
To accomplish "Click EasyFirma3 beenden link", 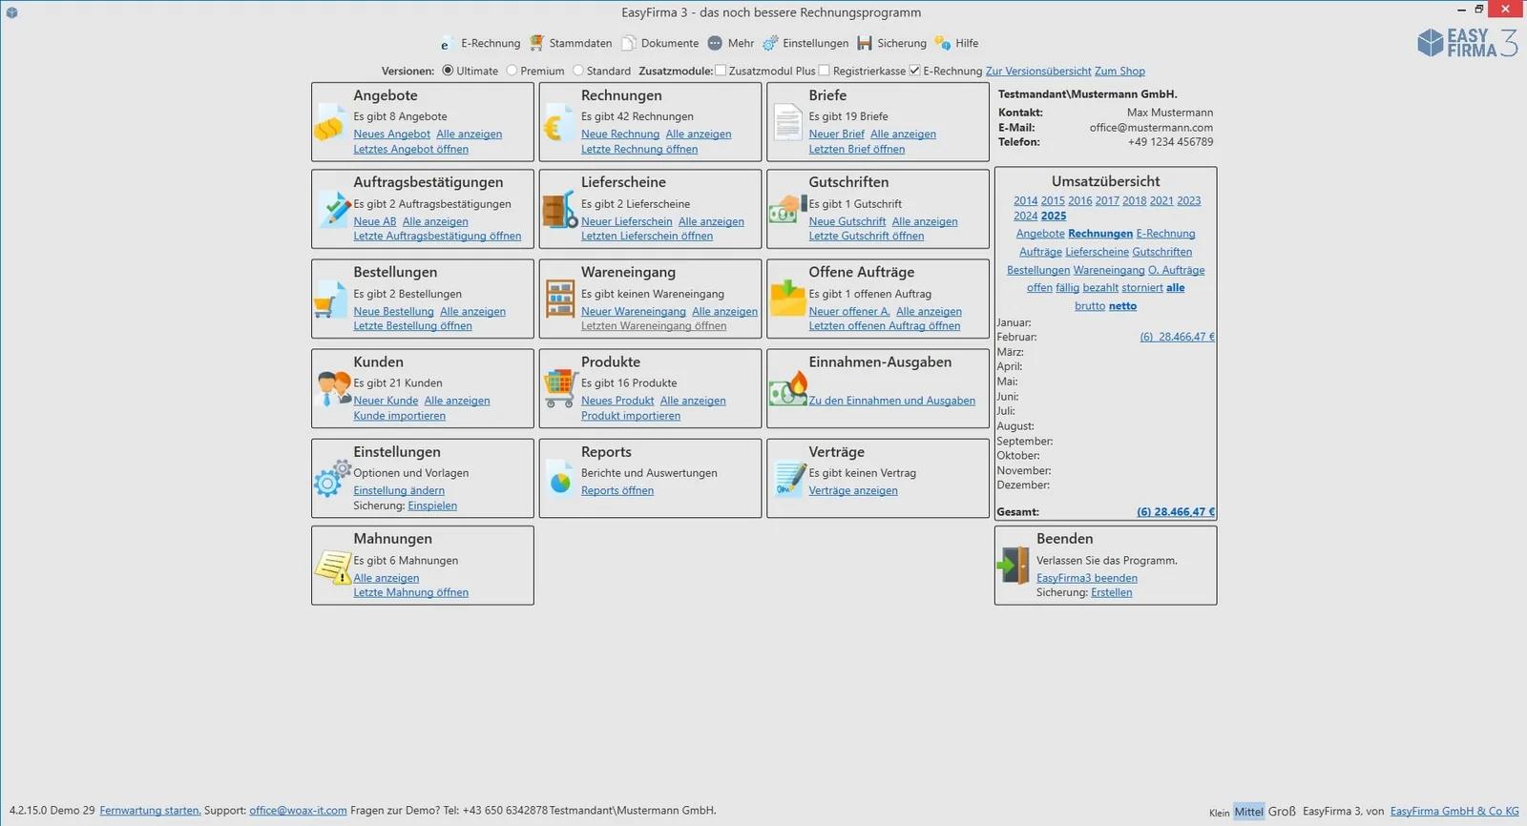I will click(x=1087, y=578).
